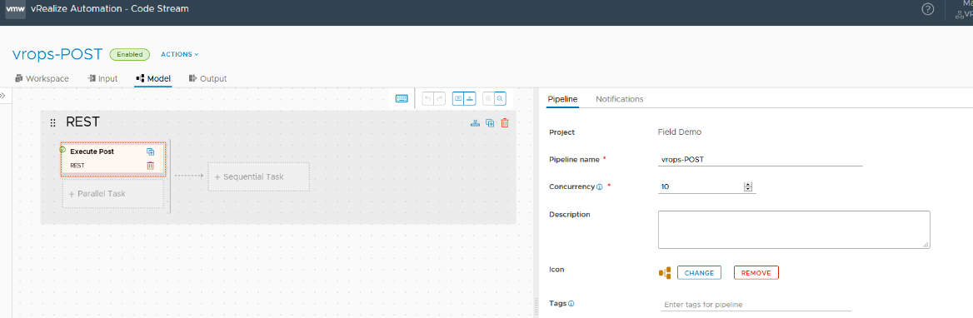Click the REST stage drag handle

pyautogui.click(x=52, y=122)
